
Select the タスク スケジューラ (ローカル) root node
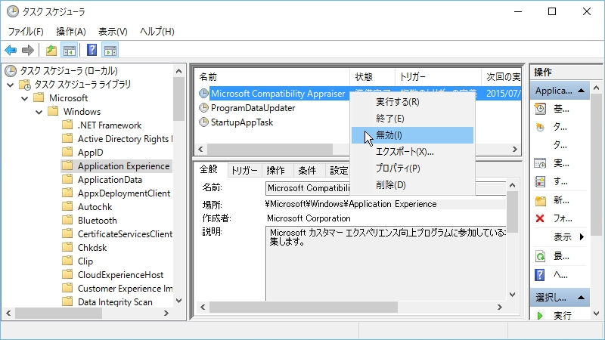click(x=69, y=71)
